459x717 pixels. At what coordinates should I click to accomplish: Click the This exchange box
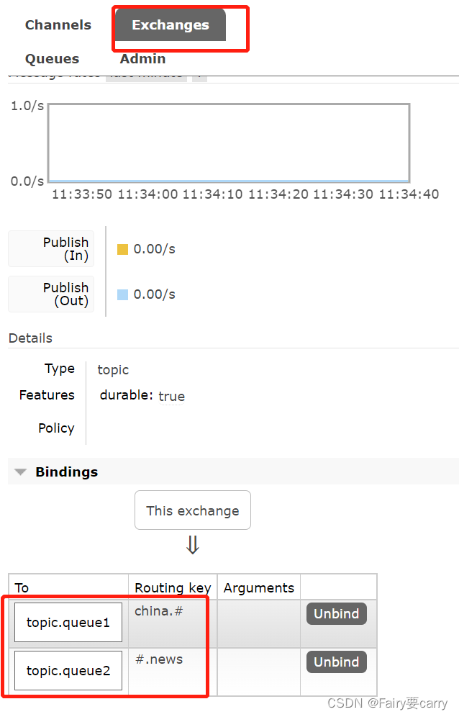click(192, 510)
